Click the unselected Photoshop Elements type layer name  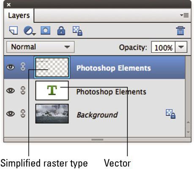coord(111,92)
